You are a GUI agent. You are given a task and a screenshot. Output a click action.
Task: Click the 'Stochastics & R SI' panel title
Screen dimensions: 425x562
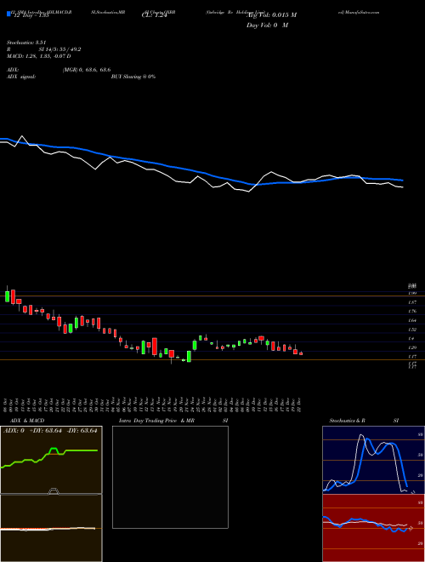[364, 421]
